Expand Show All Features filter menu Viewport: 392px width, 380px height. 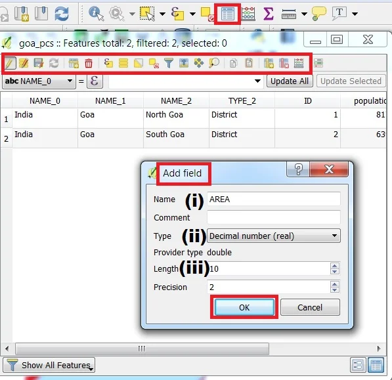tap(49, 365)
